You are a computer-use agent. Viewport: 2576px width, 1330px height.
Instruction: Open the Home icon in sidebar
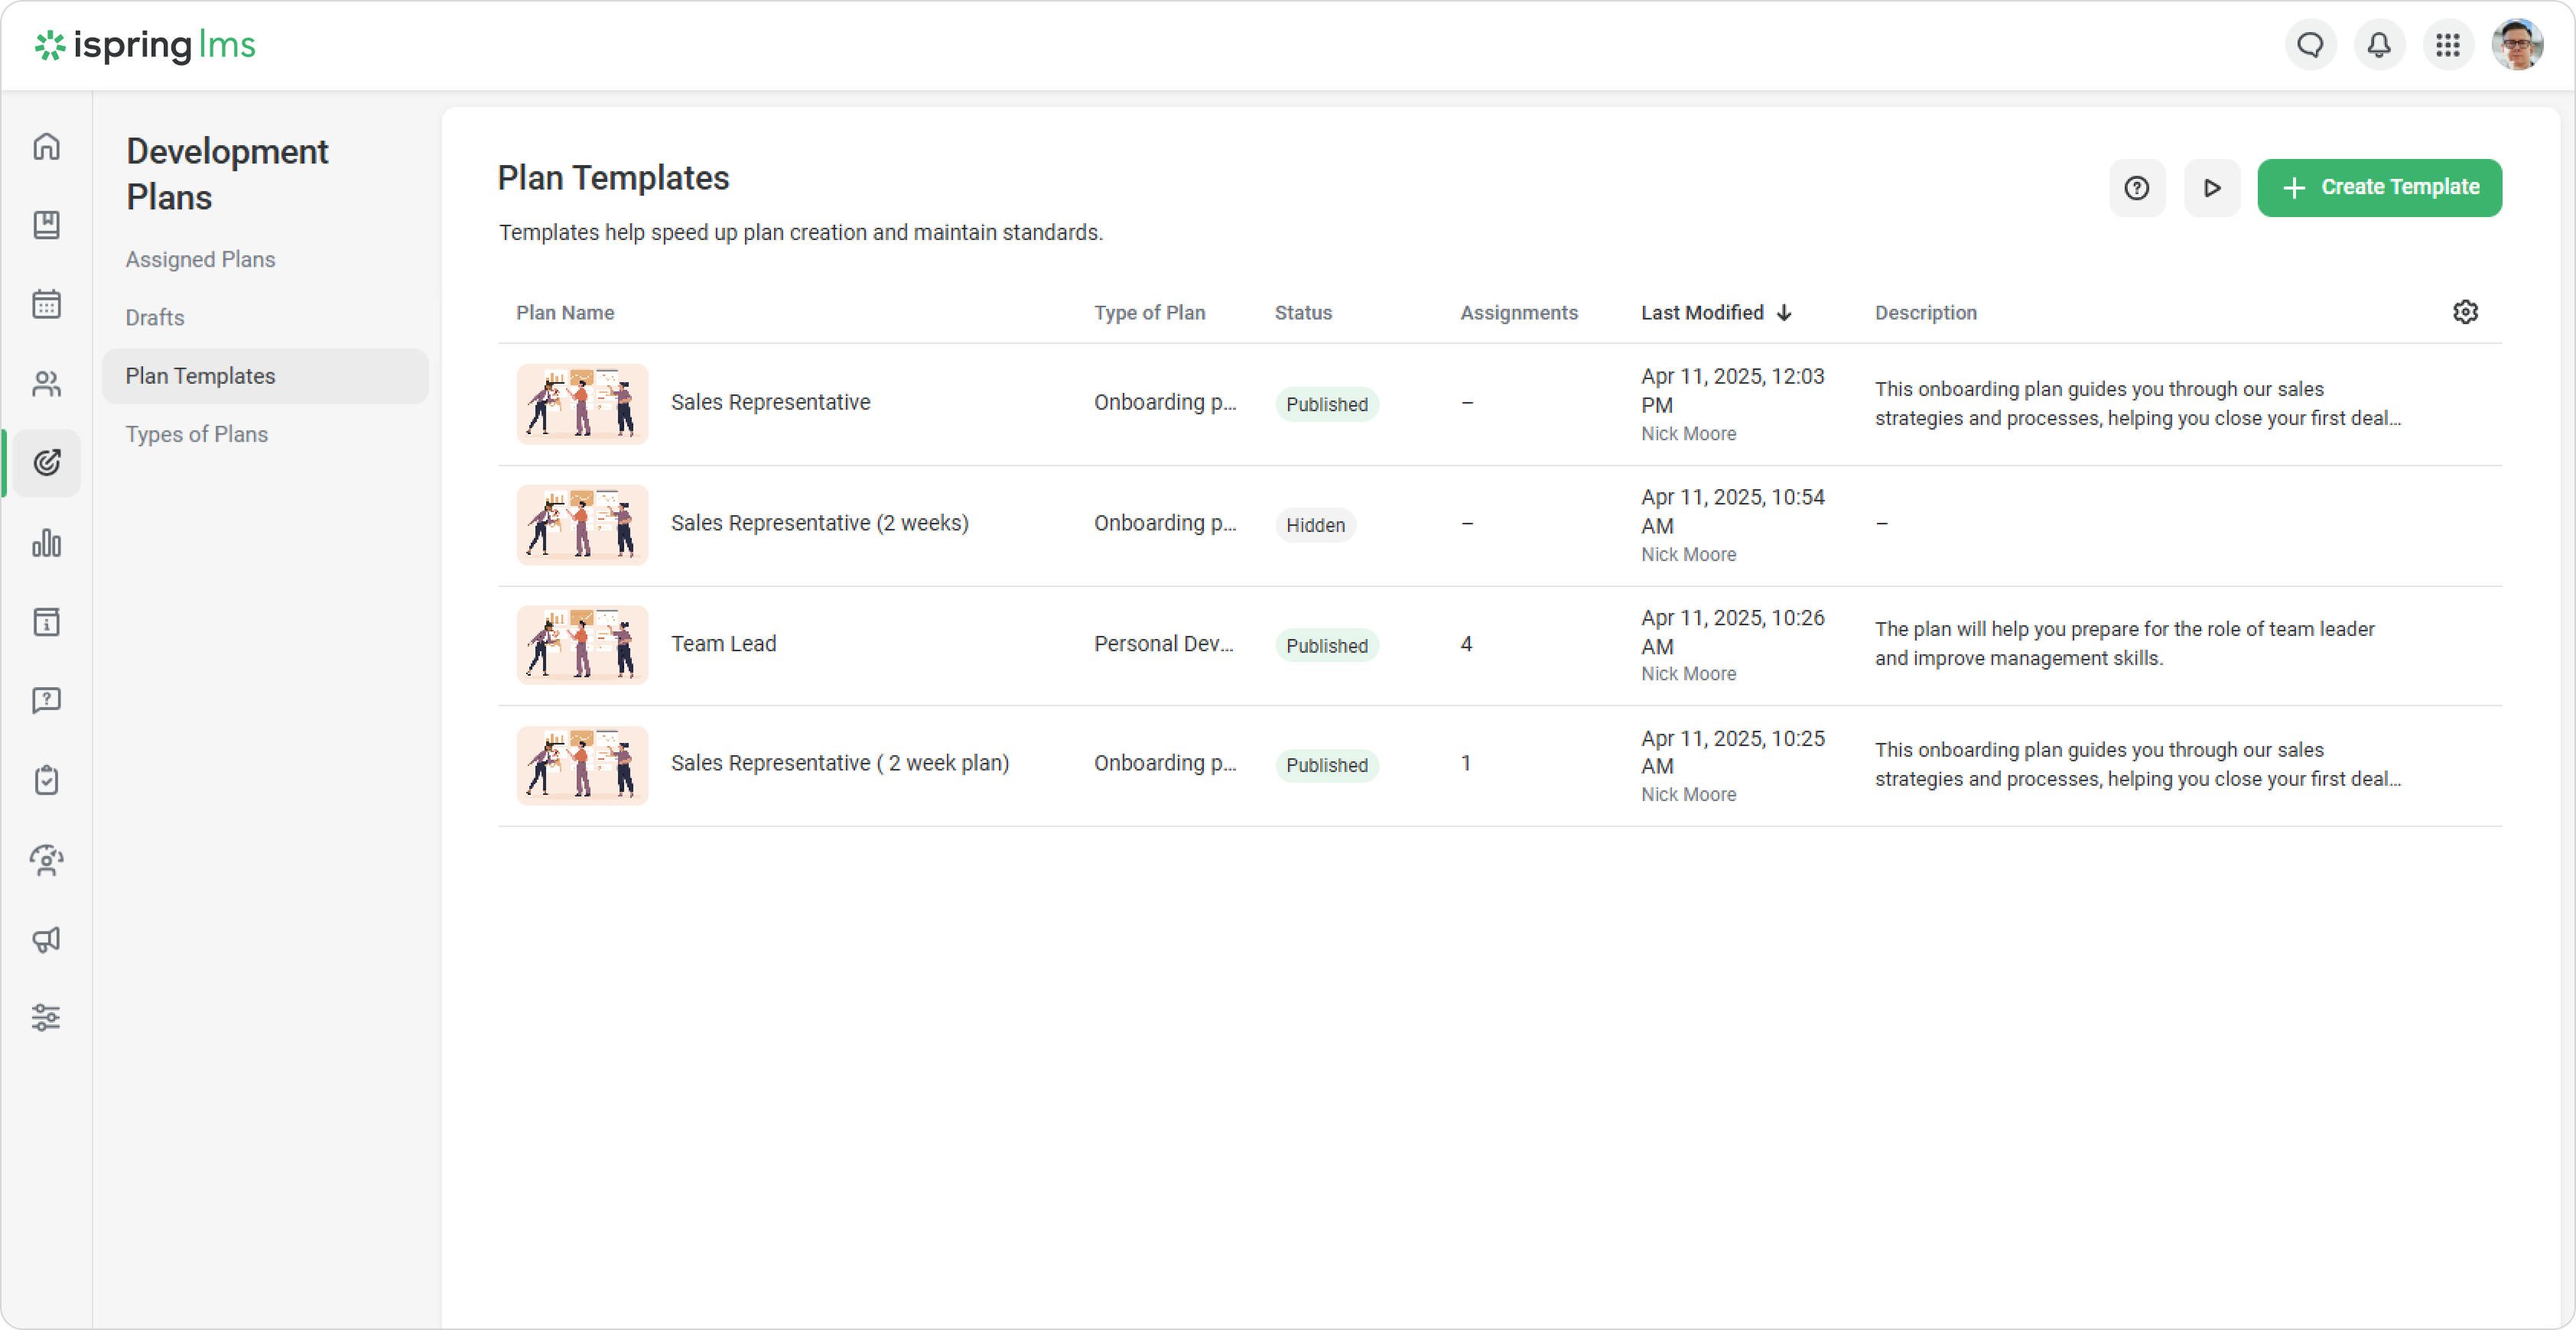46,147
